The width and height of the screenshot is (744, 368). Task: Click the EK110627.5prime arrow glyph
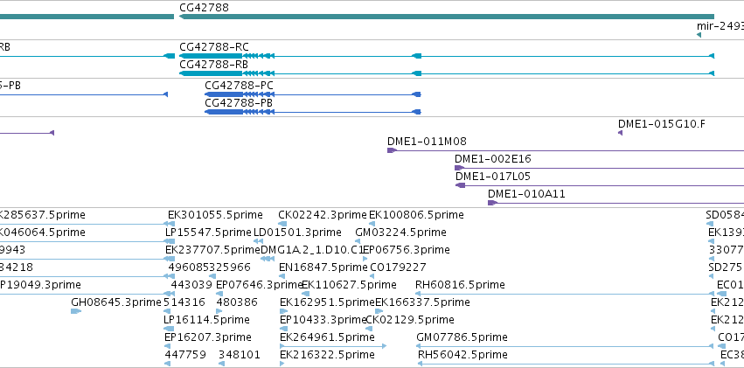click(306, 294)
